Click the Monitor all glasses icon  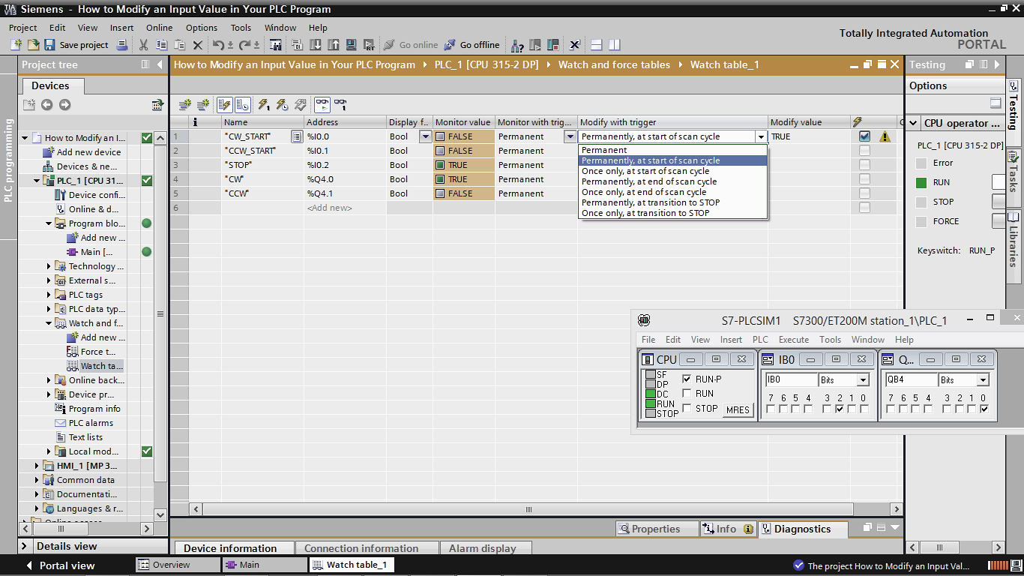coord(322,104)
